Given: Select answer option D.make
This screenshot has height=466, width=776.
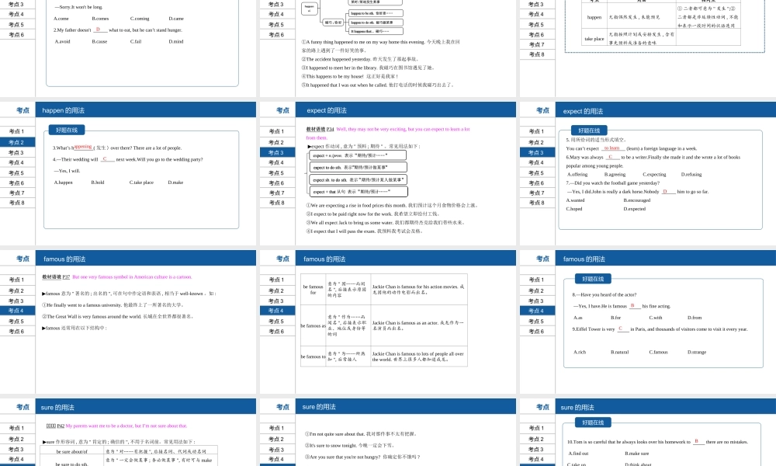Looking at the screenshot, I should tap(175, 183).
